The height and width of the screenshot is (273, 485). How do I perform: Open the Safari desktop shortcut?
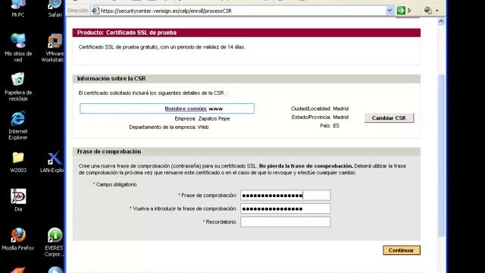point(55,8)
